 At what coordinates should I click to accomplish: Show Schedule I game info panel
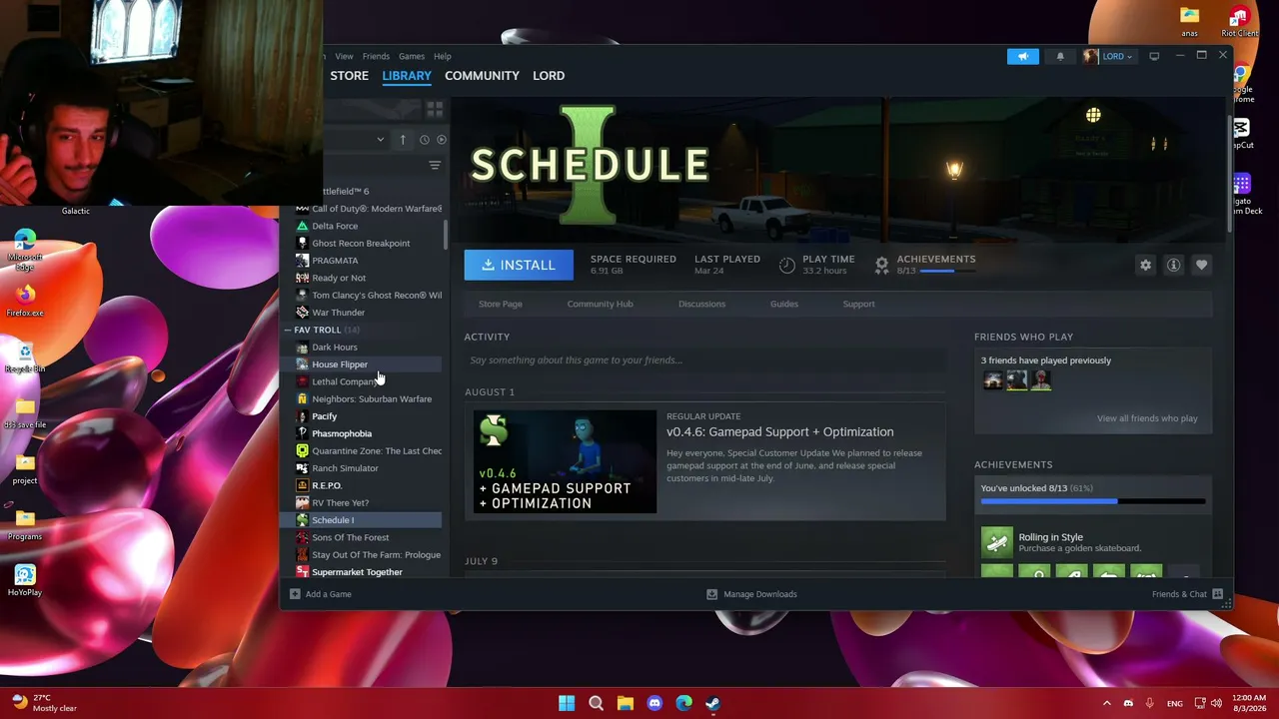(1173, 265)
